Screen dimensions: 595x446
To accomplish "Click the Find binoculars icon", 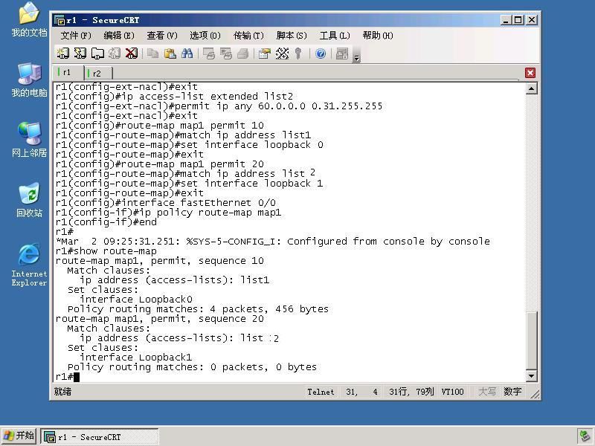I will pyautogui.click(x=187, y=54).
